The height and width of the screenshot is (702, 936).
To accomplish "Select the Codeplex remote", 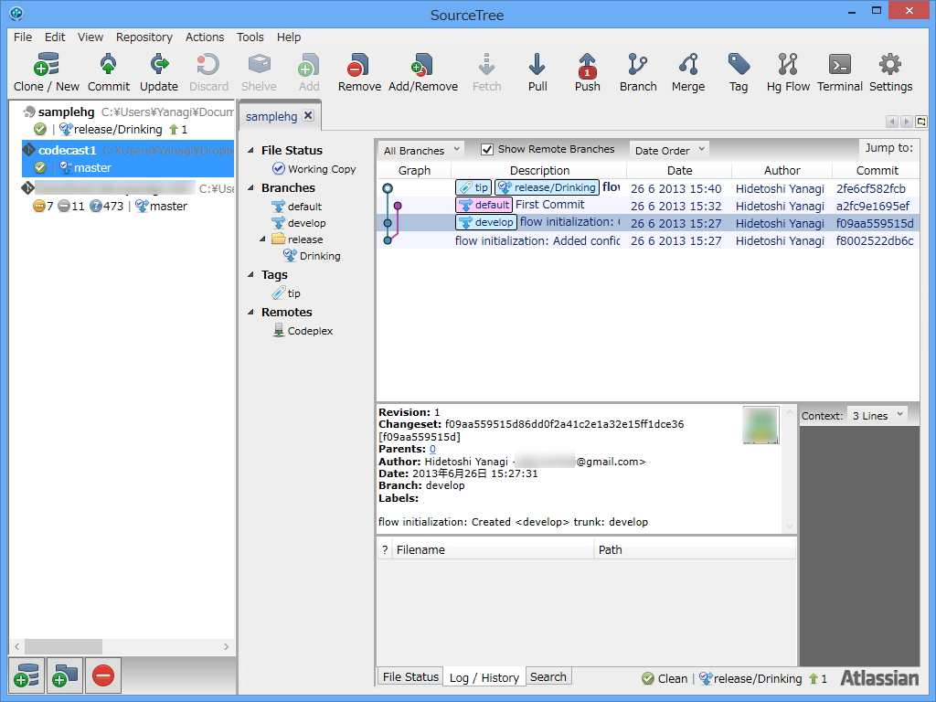I will [x=303, y=331].
